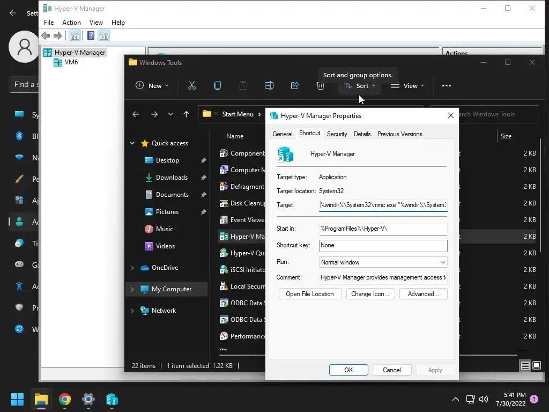Expand the Network tree node
Viewport: 549px width, 412px height.
coord(132,311)
